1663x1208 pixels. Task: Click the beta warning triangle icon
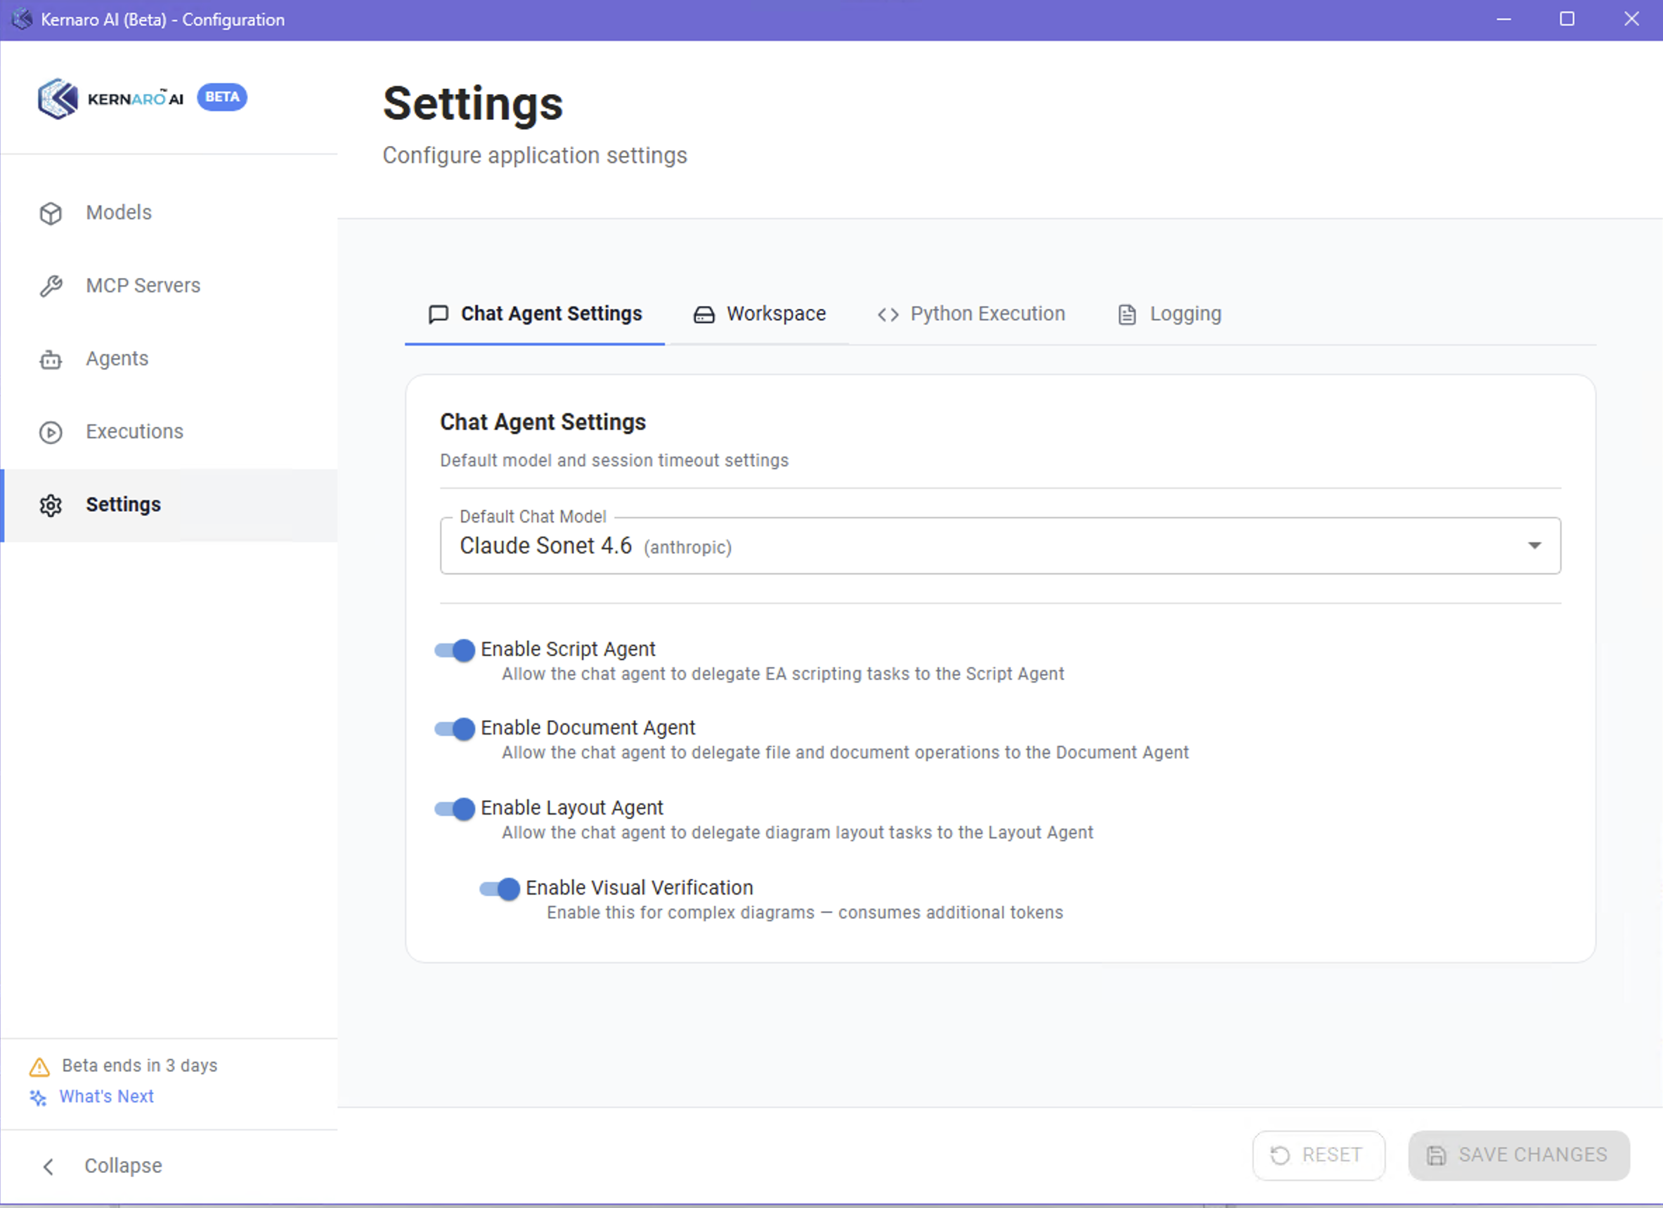(39, 1067)
